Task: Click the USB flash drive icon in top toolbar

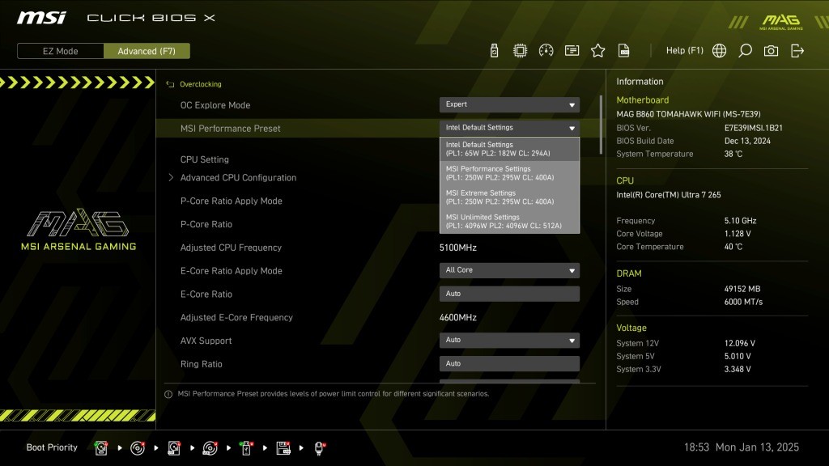Action: point(494,51)
